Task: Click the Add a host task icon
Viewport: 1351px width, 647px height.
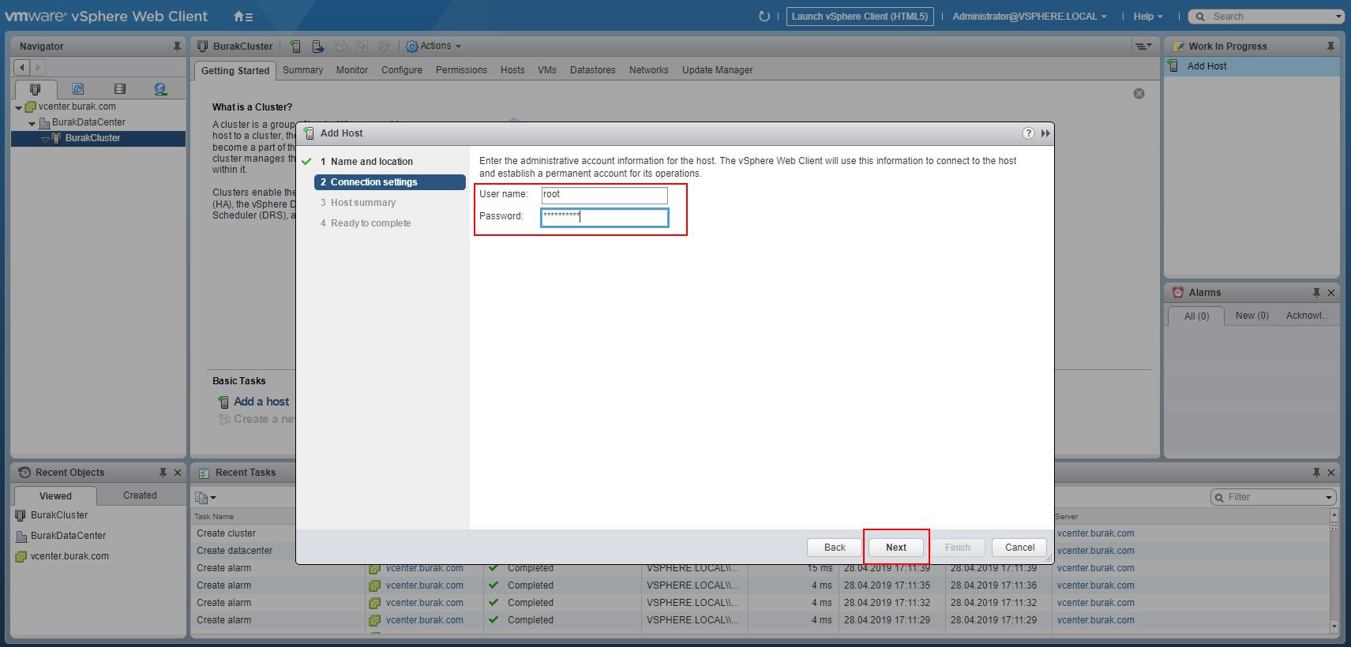Action: coord(224,402)
